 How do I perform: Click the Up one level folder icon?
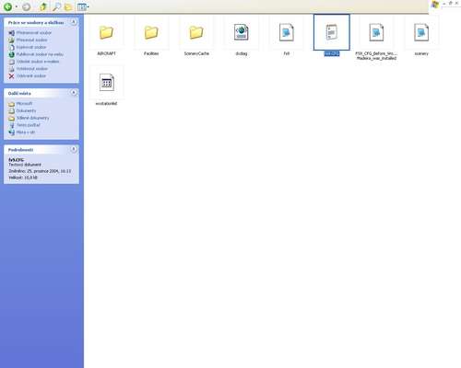coord(43,6)
